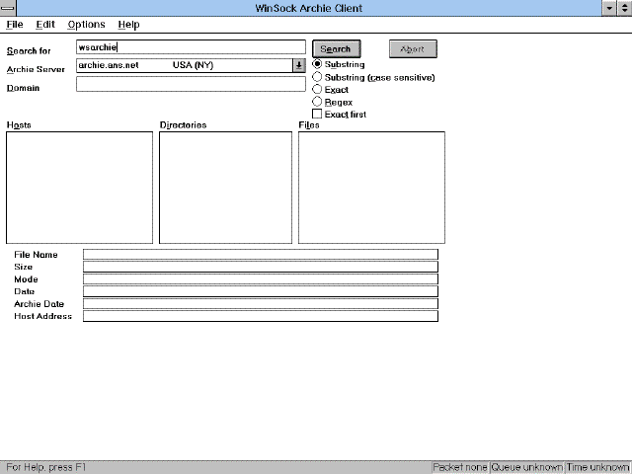
Task: Click the Host Address details field
Action: pos(261,316)
